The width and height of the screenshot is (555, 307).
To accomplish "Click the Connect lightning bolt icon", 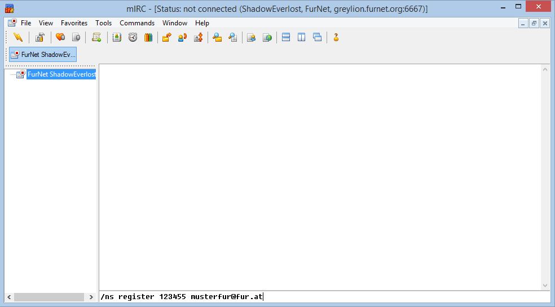I will pos(18,37).
